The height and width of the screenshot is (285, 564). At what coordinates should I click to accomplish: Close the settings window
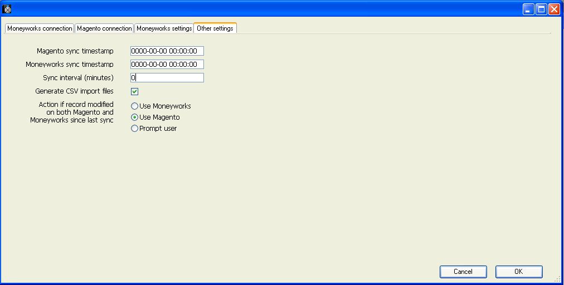tap(554, 9)
